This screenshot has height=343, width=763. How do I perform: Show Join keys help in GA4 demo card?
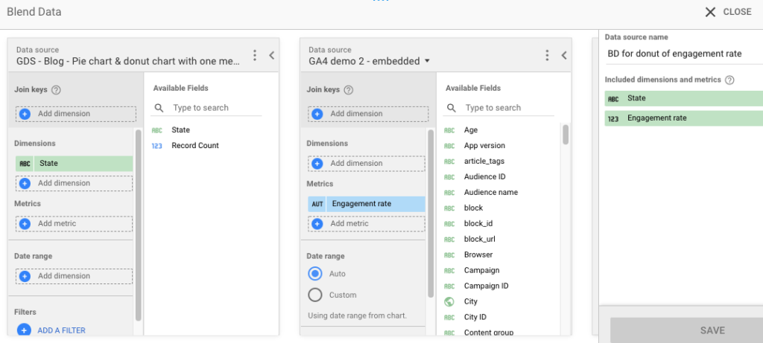[x=348, y=90]
